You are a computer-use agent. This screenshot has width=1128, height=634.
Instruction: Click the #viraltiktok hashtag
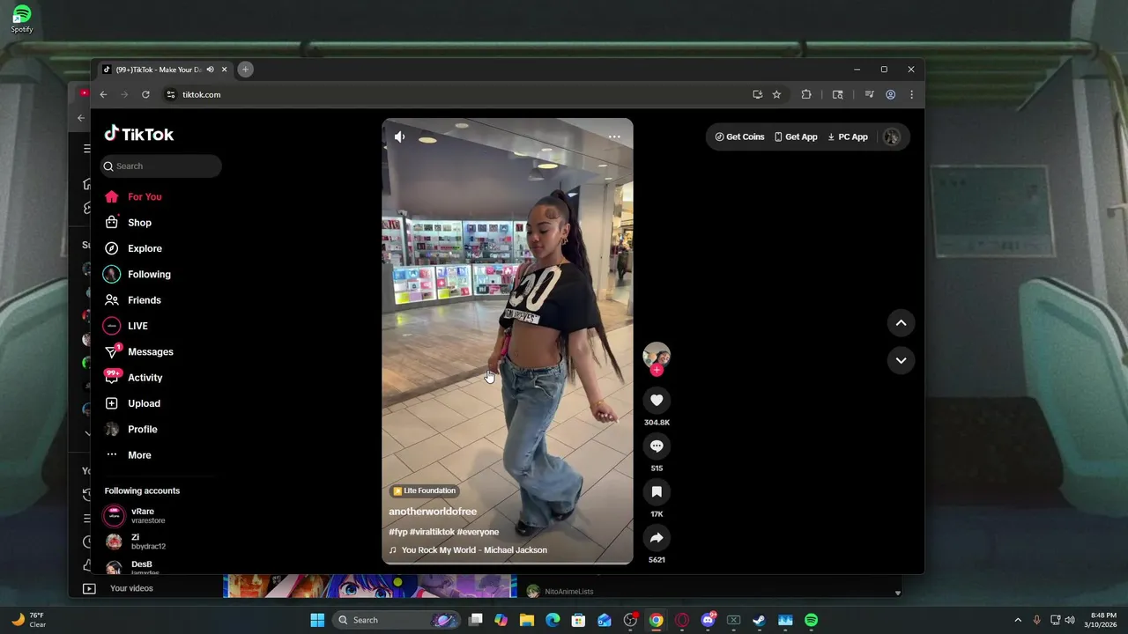[432, 532]
